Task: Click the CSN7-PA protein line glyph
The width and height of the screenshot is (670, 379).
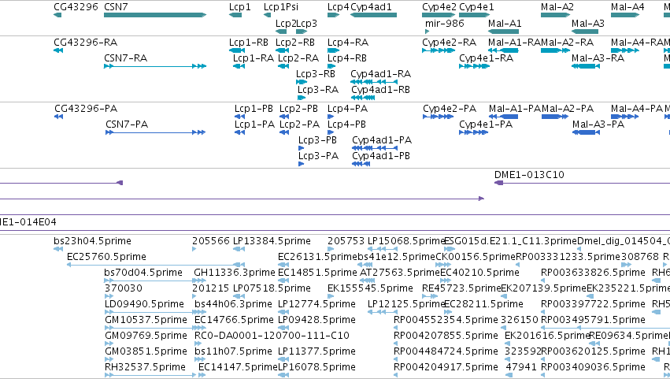Action: click(x=156, y=132)
